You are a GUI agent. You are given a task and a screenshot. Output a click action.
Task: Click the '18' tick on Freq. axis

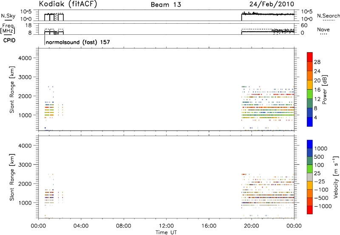point(28,25)
